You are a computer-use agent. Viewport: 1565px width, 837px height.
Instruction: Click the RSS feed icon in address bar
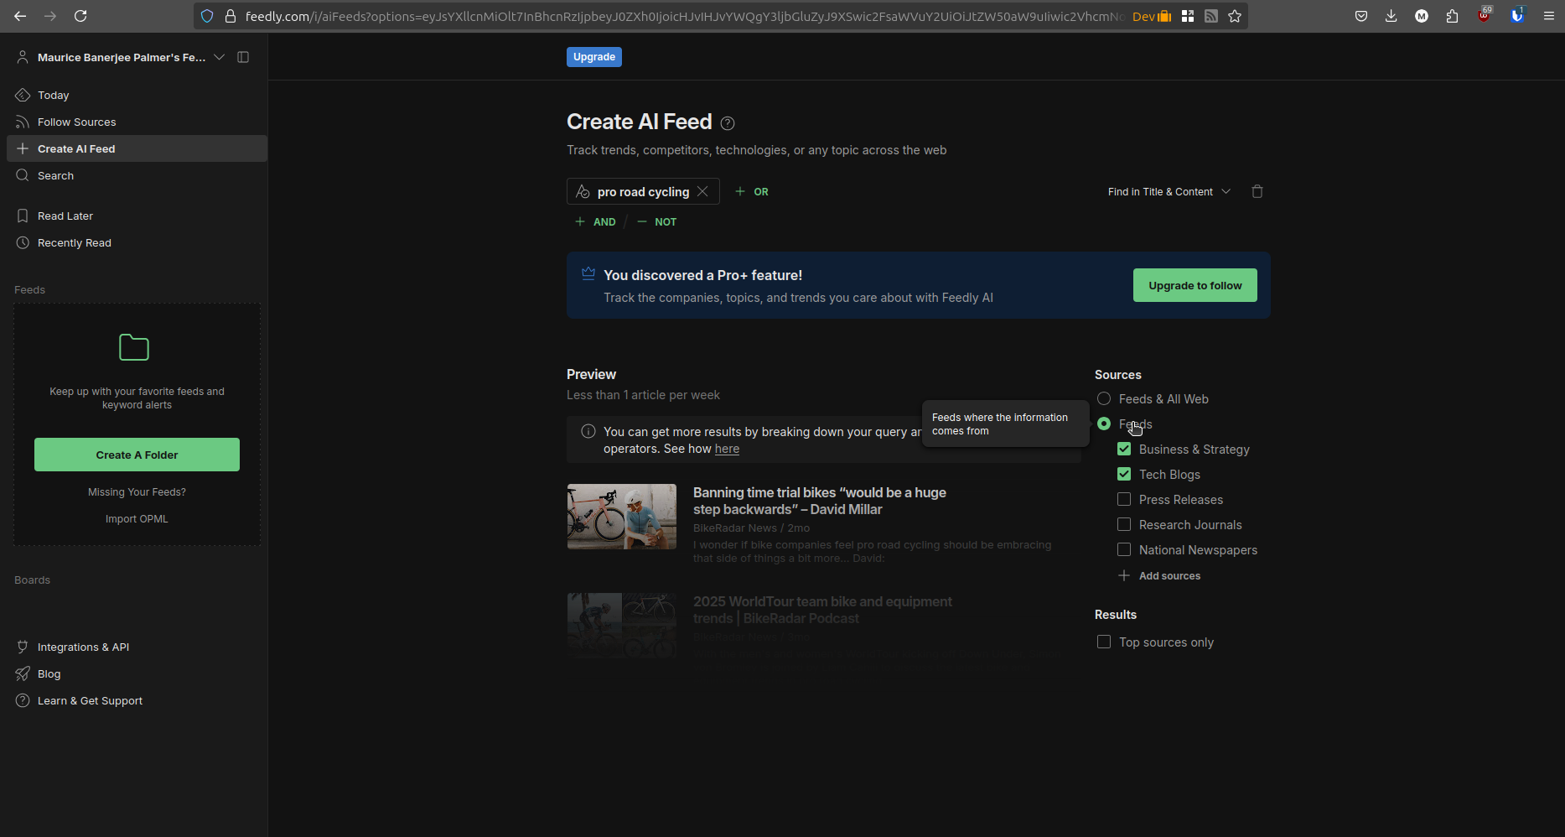point(1211,16)
